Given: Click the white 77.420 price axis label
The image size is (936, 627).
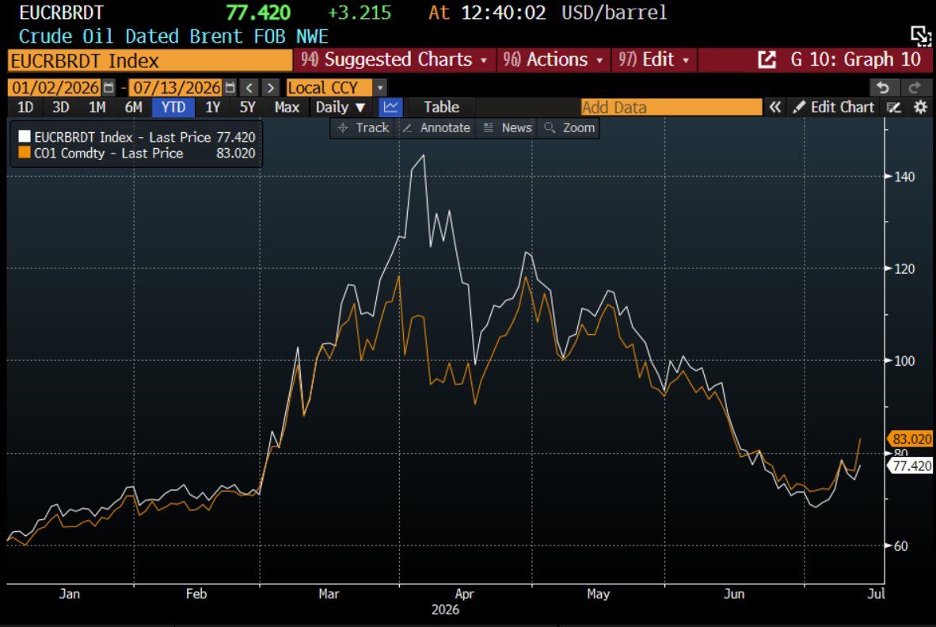Looking at the screenshot, I should click(911, 466).
